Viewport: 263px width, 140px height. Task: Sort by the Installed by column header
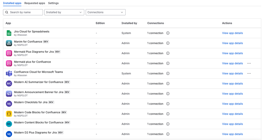(130, 23)
